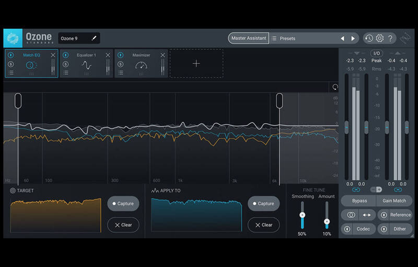Click the Target section icon
Viewport: 418px width, 267px height.
12,191
